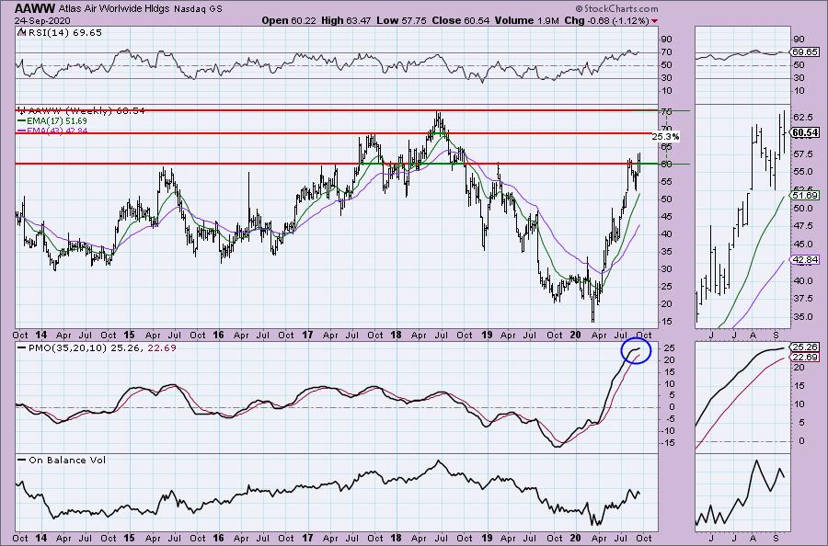Viewport: 828px width, 546px height.
Task: Click the 24-Sep-2020 chart date
Action: click(x=42, y=20)
